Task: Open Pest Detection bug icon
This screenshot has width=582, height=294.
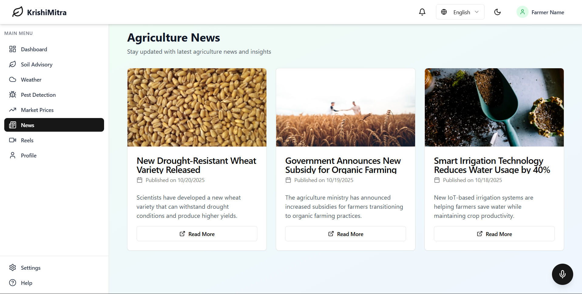Action: click(x=12, y=95)
